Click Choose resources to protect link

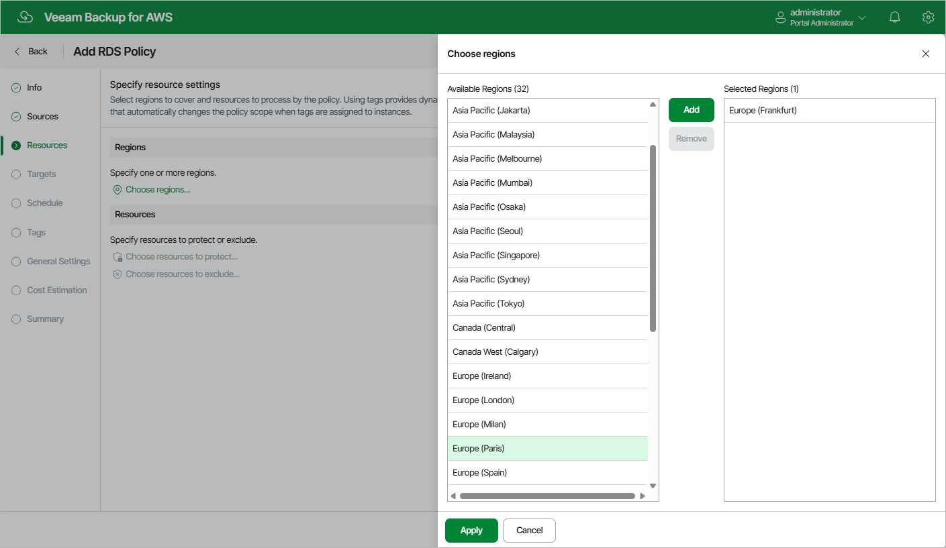click(182, 257)
